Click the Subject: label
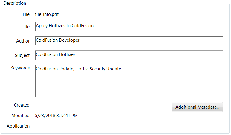 click(22, 55)
